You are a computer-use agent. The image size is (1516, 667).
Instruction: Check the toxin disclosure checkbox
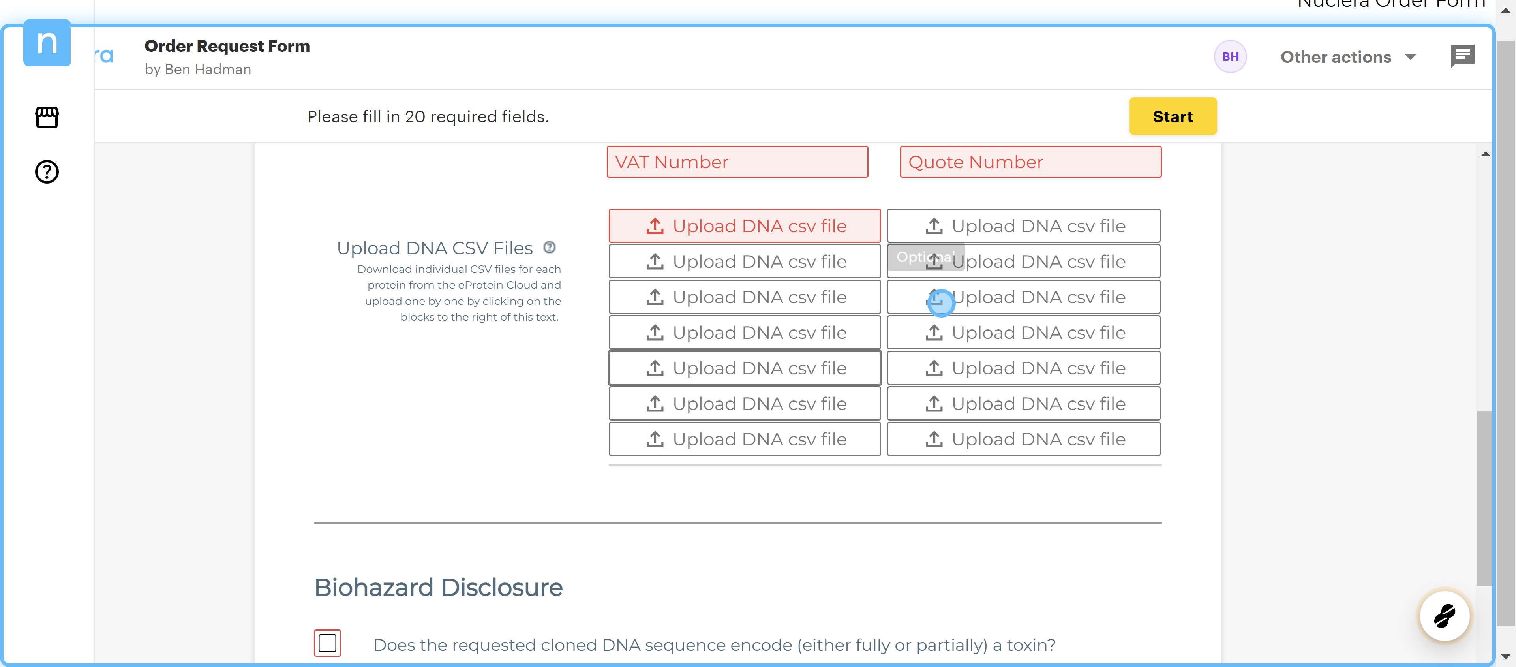pyautogui.click(x=327, y=643)
